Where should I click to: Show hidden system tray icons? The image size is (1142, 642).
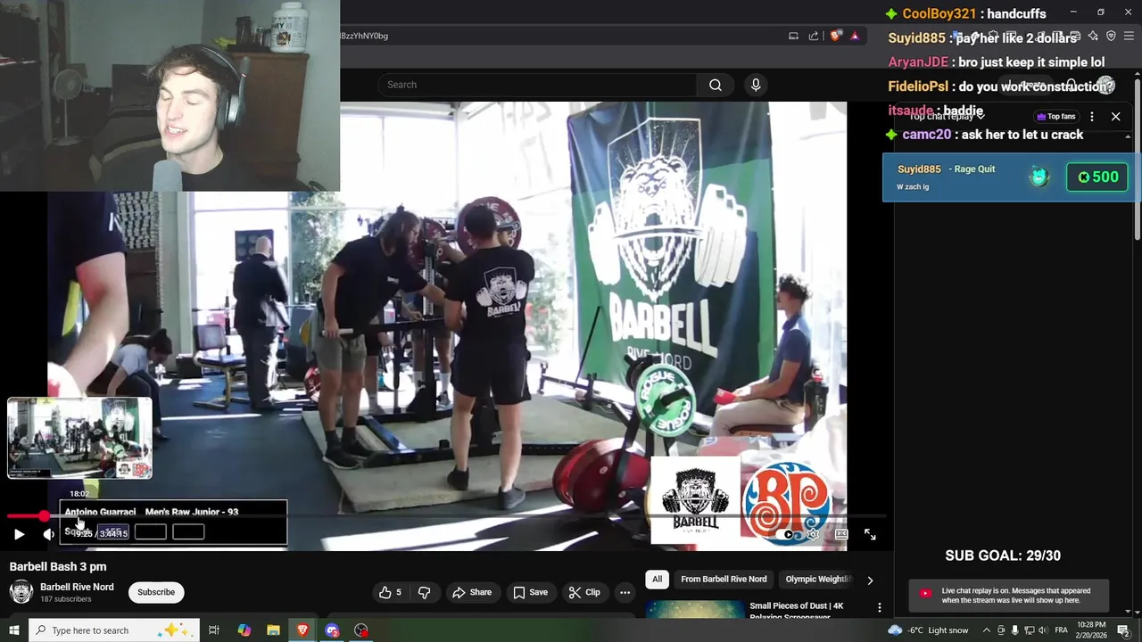(x=987, y=630)
